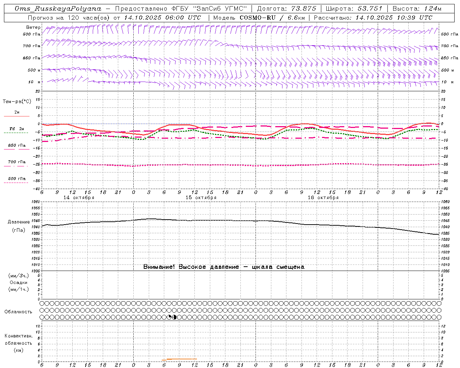Click the (гПа) pressure unit label

click(x=19, y=230)
